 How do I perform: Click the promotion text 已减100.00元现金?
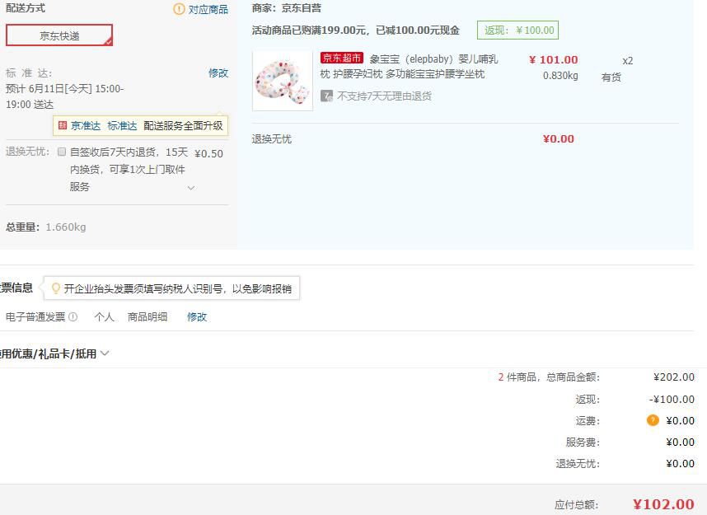pyautogui.click(x=418, y=30)
